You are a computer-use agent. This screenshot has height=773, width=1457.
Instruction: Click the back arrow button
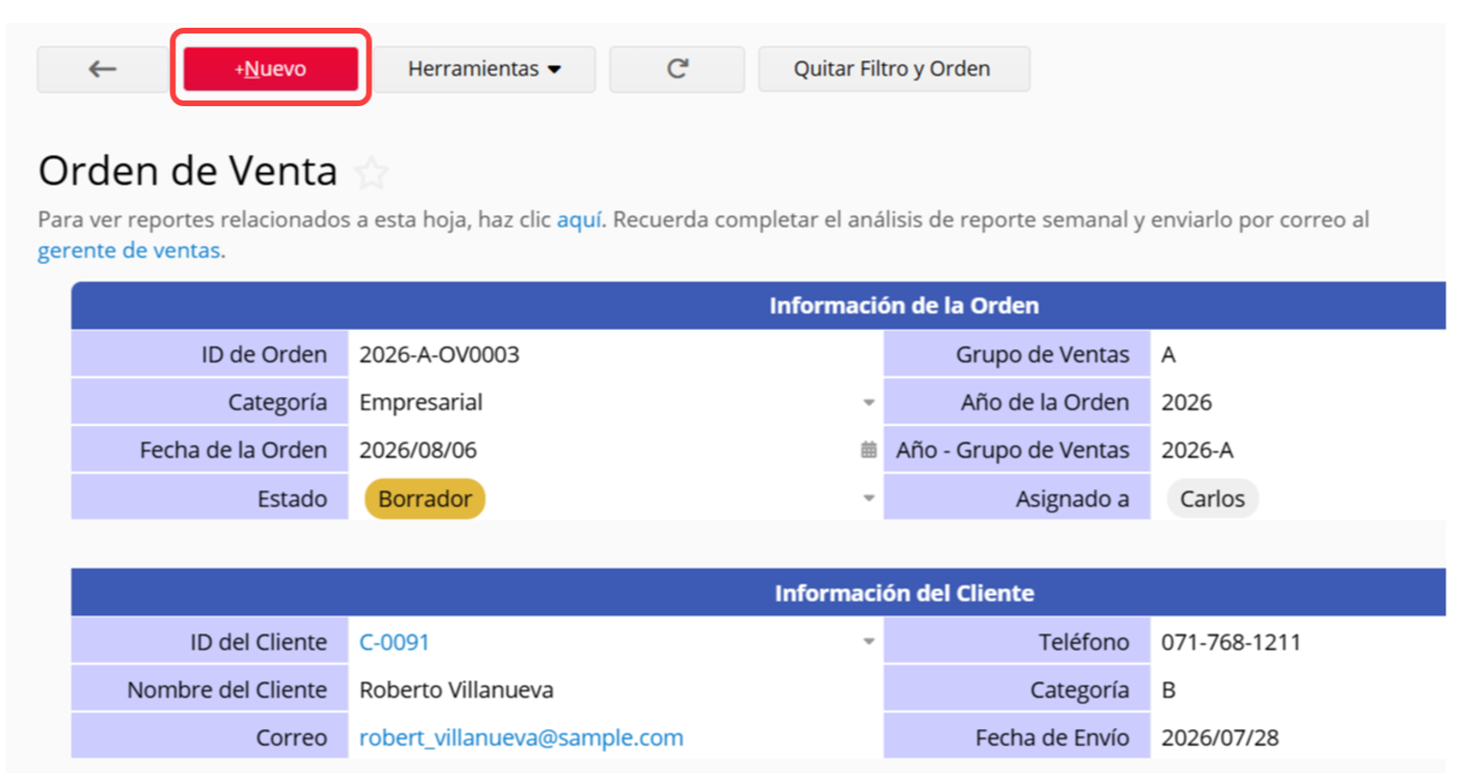[x=102, y=69]
